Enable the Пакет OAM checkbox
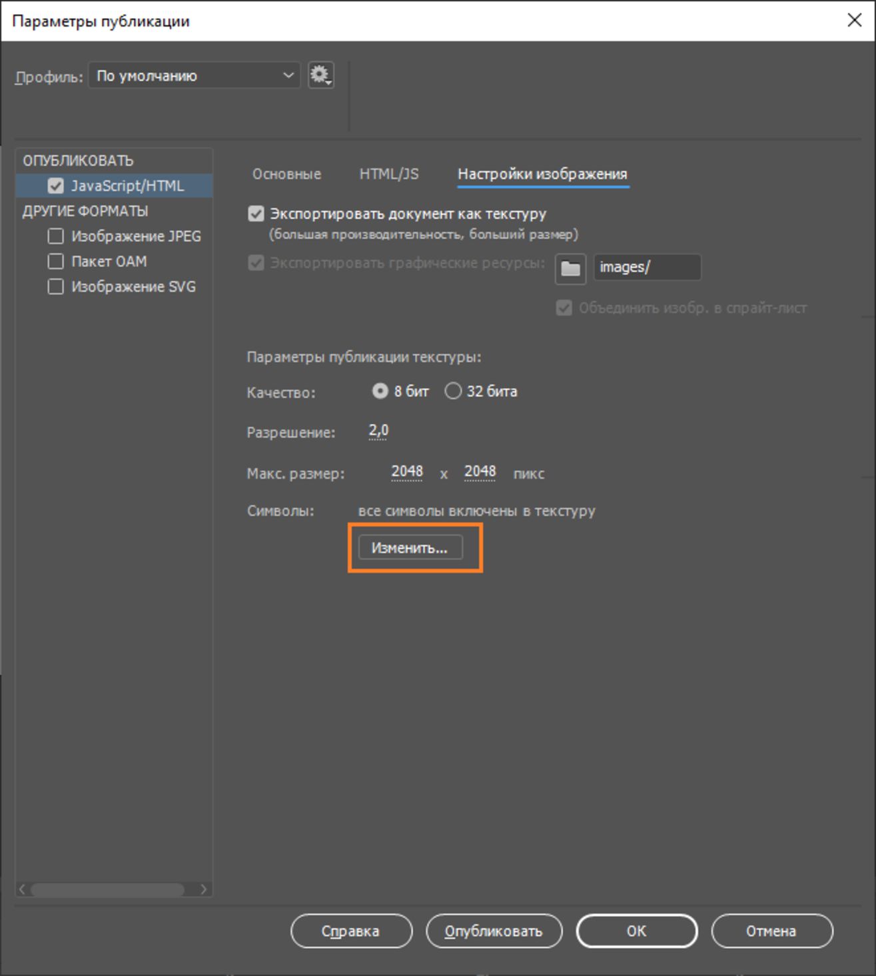Viewport: 876px width, 976px height. click(56, 262)
